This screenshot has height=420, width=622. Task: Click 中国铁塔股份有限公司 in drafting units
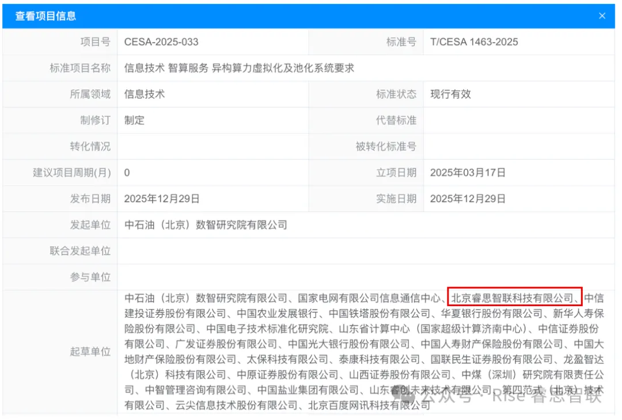(x=380, y=314)
